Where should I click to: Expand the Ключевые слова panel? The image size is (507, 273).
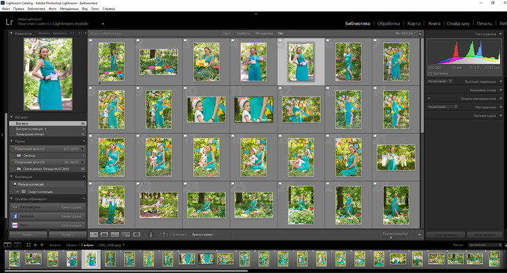coord(501,90)
